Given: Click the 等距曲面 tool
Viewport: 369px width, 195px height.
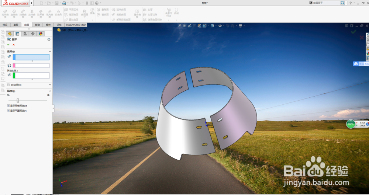Looking at the screenshot, I should click(x=71, y=15).
